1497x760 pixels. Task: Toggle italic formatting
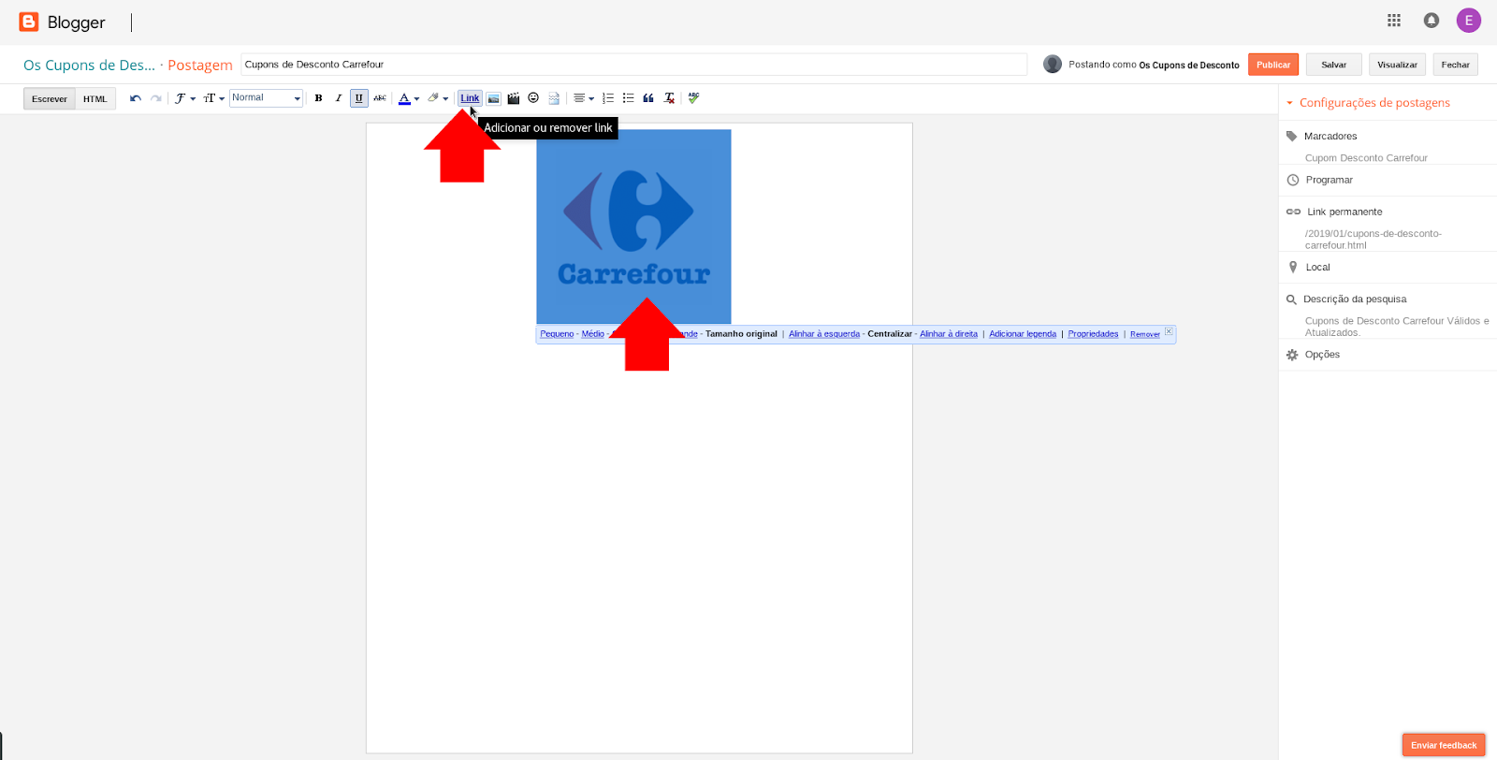tap(339, 98)
